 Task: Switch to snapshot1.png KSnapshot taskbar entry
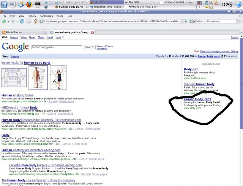pos(107,7)
